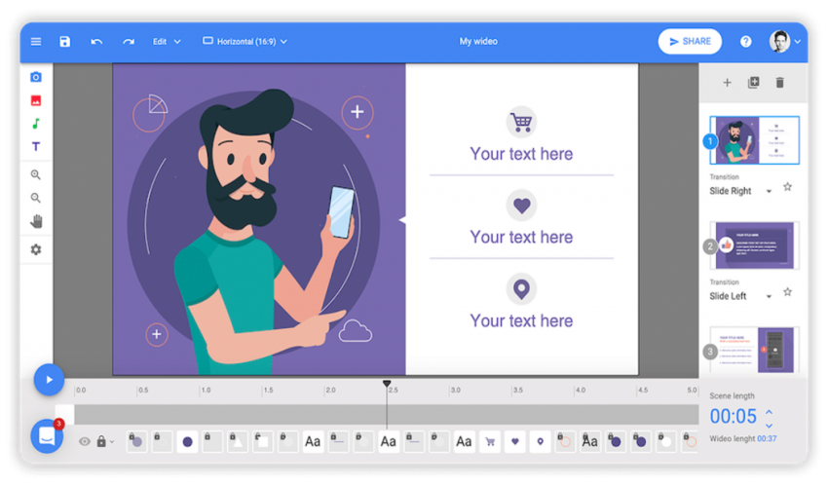Screen dimensions: 828x487
Task: Select the cloud outline graphic on canvas
Action: [x=355, y=330]
